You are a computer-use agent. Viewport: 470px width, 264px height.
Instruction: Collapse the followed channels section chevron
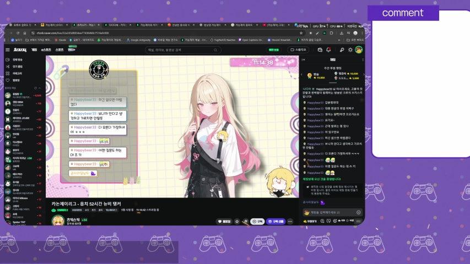[x=40, y=88]
